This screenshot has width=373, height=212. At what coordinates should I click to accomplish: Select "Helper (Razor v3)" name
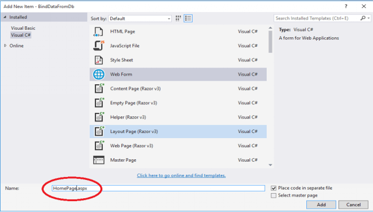(128, 117)
